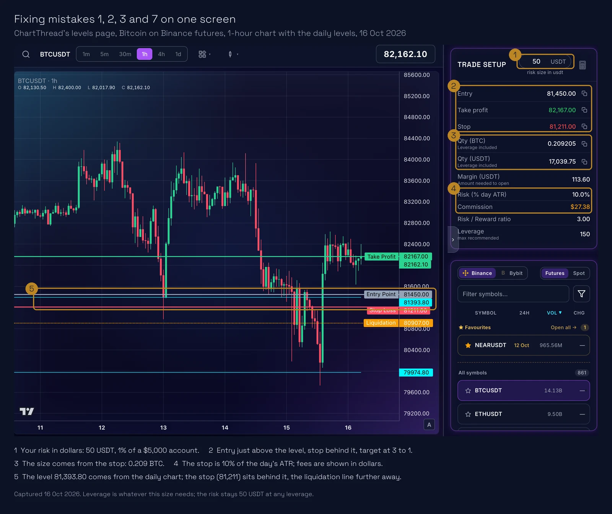
Task: Open the symbol search magnifier
Action: (x=26, y=54)
